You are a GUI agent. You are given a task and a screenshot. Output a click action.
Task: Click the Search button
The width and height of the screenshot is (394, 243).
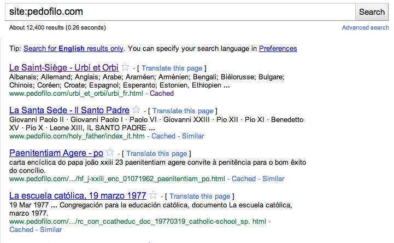tap(372, 11)
